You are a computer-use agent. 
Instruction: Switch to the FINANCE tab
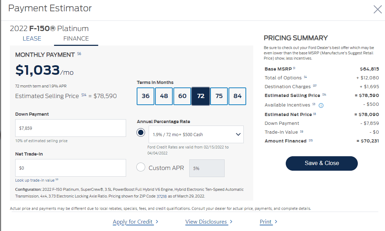pyautogui.click(x=76, y=39)
